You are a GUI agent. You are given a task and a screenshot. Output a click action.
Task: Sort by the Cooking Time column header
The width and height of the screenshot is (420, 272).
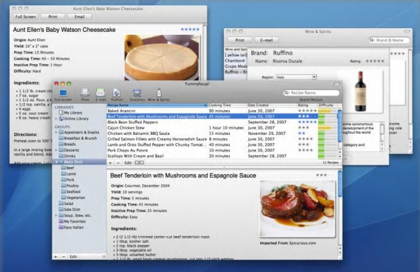227,105
